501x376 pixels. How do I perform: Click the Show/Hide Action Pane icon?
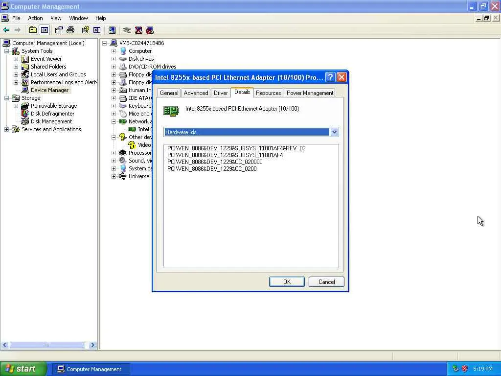pos(97,30)
